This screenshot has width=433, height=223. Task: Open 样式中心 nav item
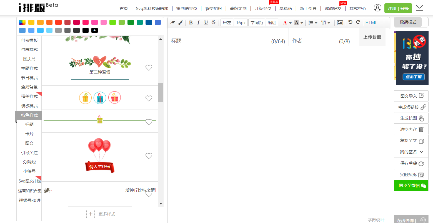[358, 9]
